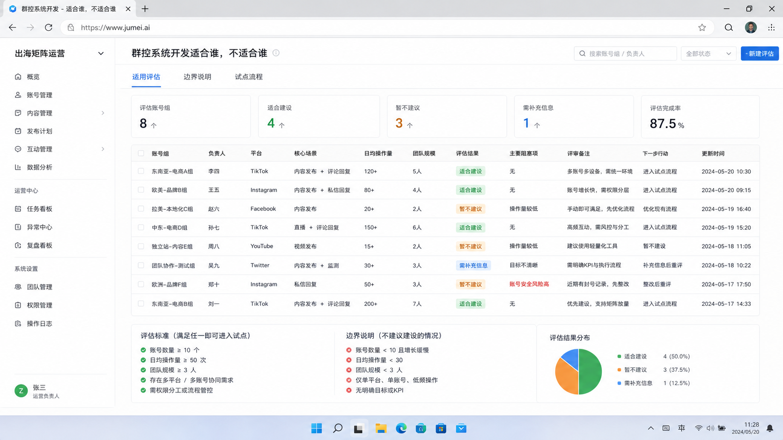Expand the 内容管理 submenu chevron

[103, 113]
